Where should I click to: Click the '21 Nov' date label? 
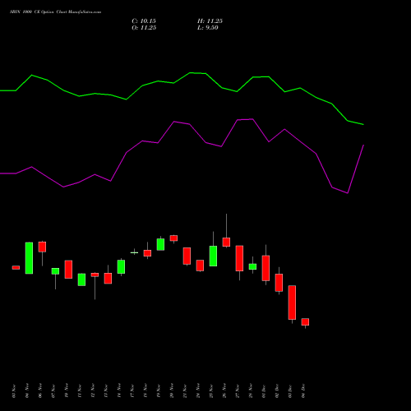pos(185,391)
